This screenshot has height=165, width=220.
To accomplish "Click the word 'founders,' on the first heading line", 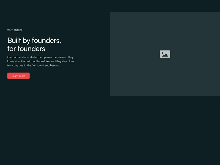I will [46, 40].
